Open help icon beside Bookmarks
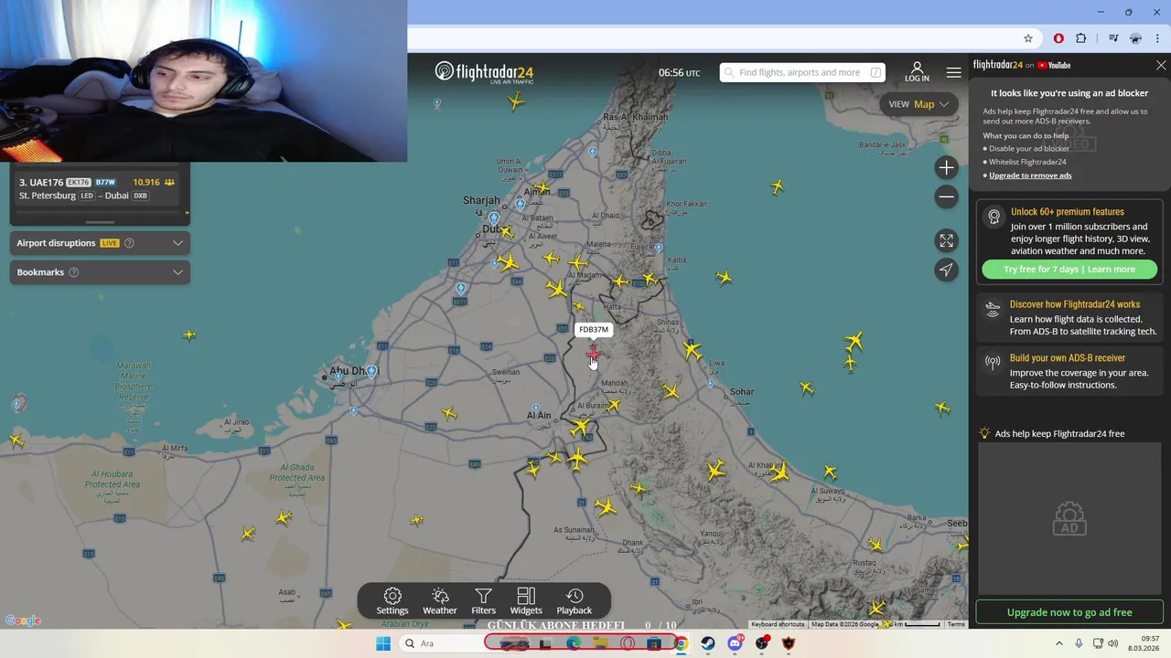The width and height of the screenshot is (1171, 658). point(74,272)
